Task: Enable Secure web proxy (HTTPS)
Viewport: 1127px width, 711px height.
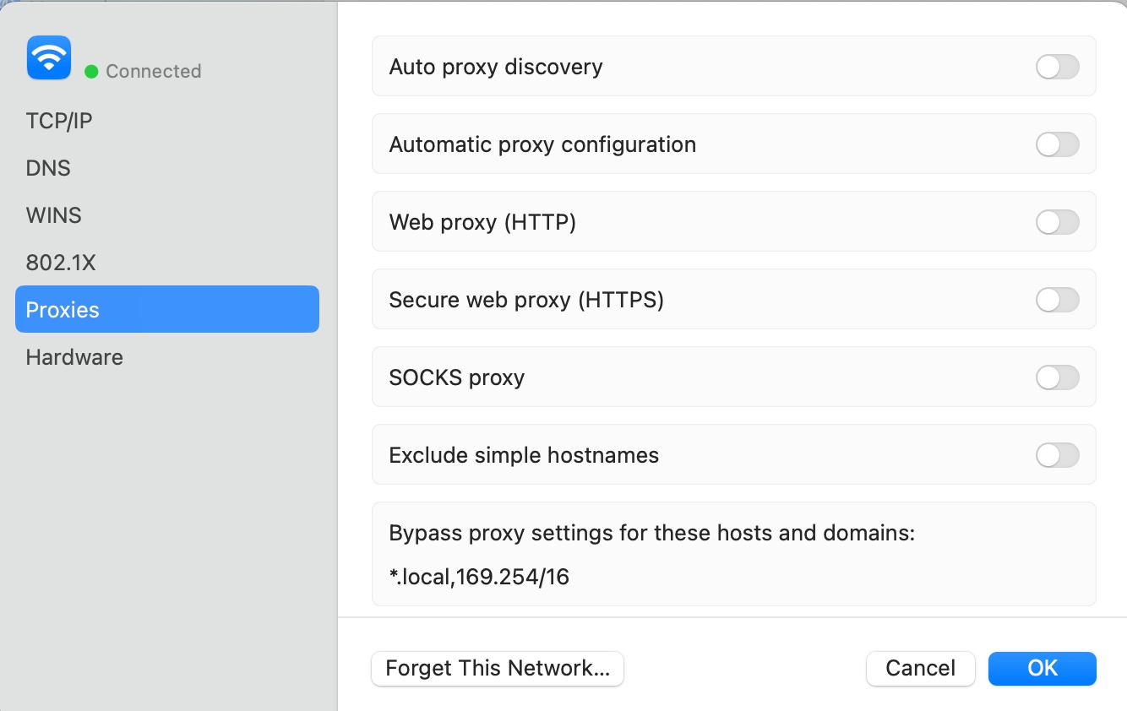Action: pos(1057,300)
